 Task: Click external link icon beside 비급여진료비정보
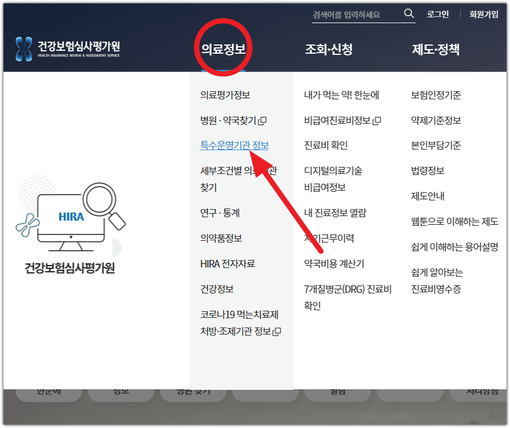(x=376, y=121)
